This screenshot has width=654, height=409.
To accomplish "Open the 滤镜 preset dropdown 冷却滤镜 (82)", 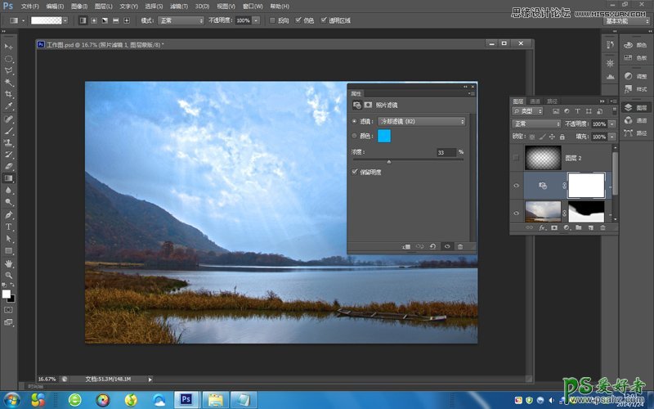I will (x=421, y=121).
